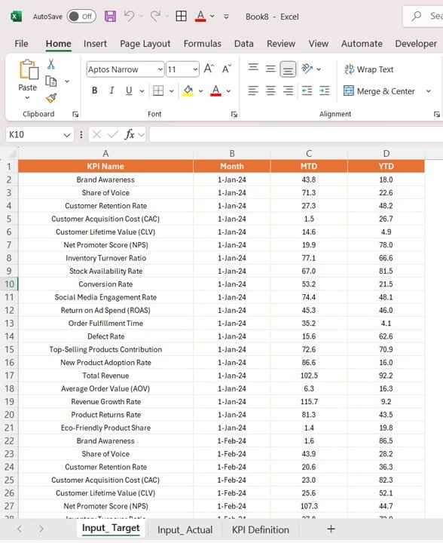Image resolution: width=443 pixels, height=543 pixels.
Task: Increase font size with larger A icon
Action: pyautogui.click(x=209, y=69)
